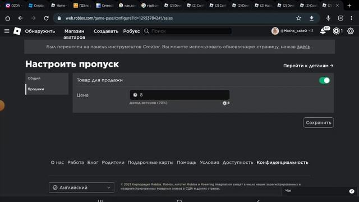
Task: Open the Конфиденциальность footer link
Action: click(x=282, y=162)
